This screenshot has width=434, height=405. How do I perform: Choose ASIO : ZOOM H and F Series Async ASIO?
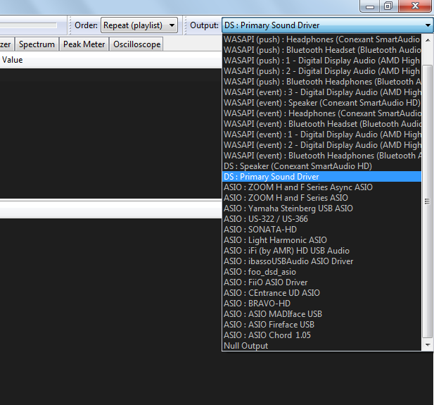(322, 187)
